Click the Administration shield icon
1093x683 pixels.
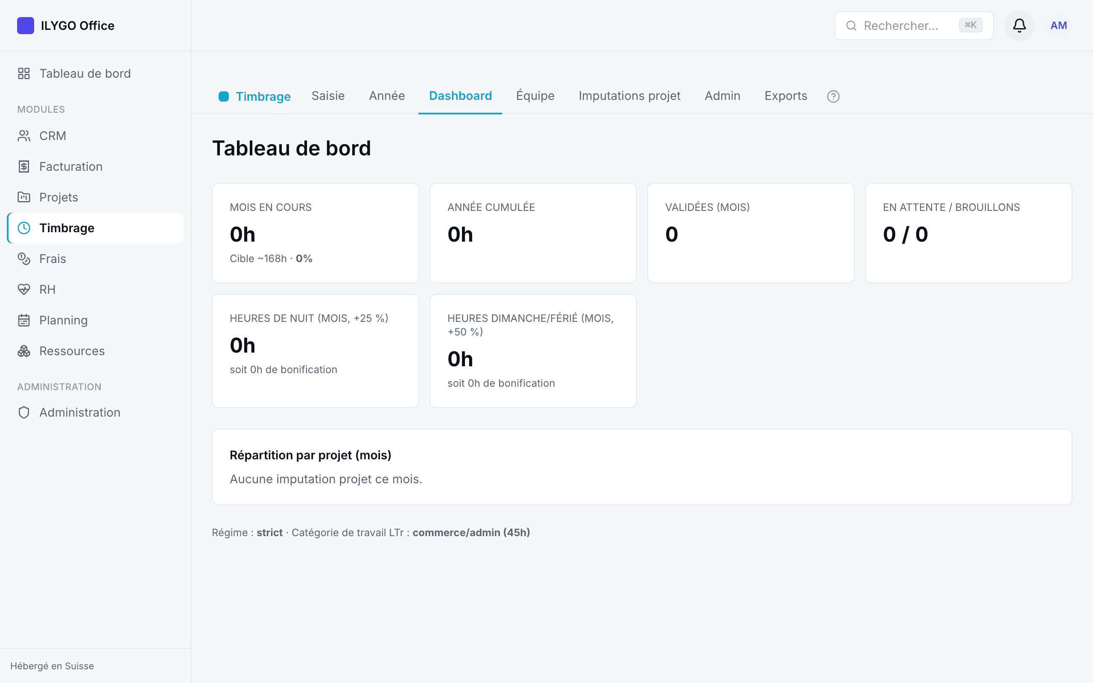click(24, 412)
